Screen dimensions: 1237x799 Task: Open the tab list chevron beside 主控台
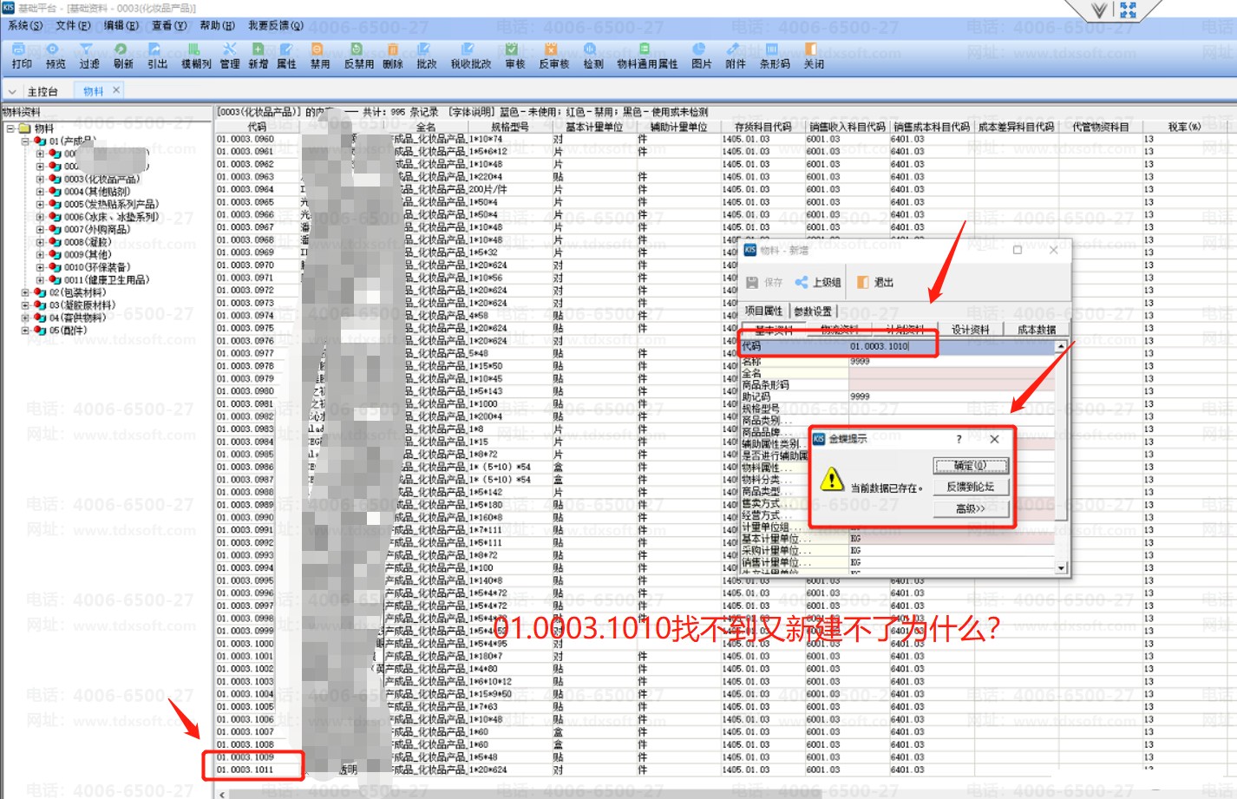(12, 91)
